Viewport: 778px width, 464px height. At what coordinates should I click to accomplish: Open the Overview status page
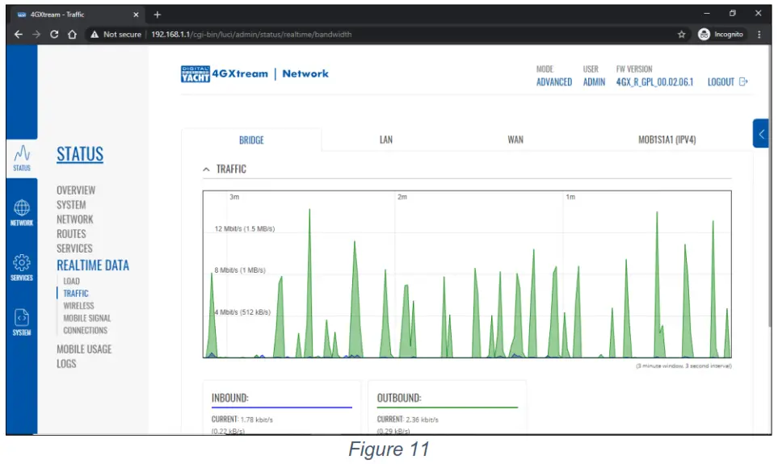76,190
